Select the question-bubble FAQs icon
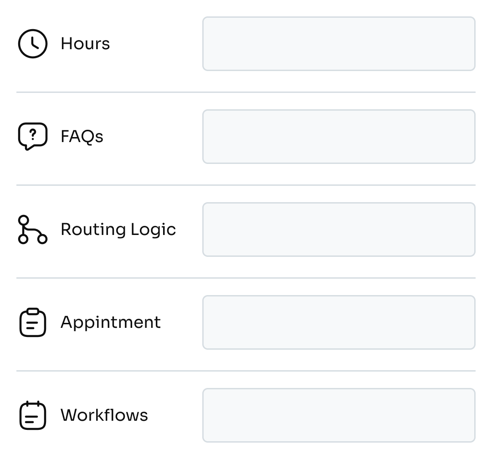The image size is (492, 459). (x=32, y=136)
